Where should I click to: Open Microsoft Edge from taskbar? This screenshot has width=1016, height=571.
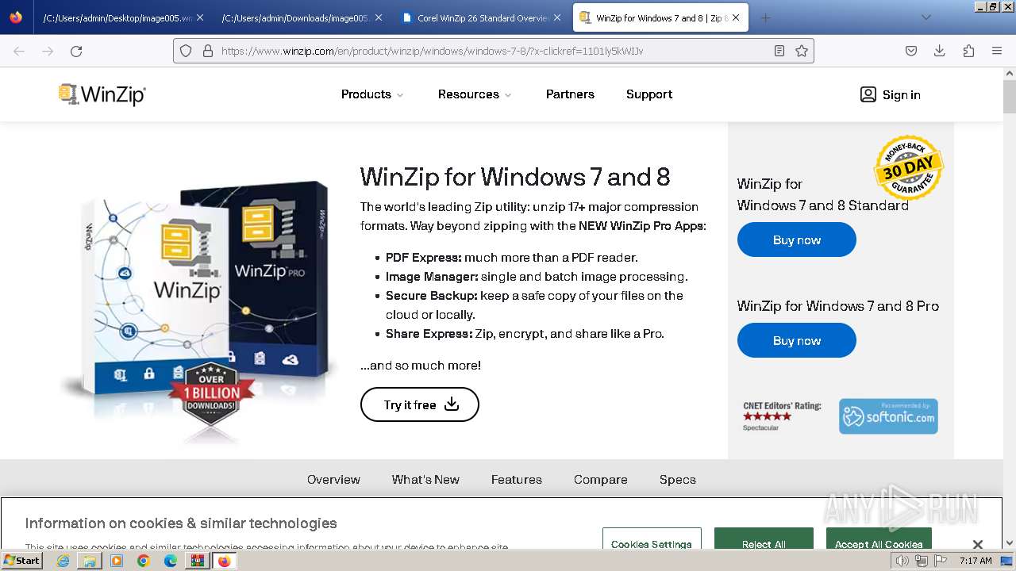(x=171, y=561)
